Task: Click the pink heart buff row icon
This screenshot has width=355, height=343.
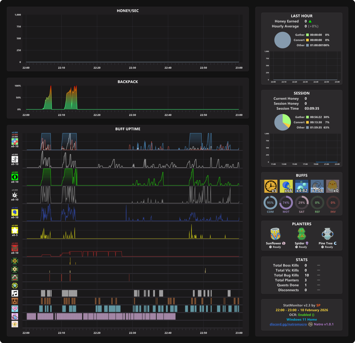Action: tap(15, 309)
